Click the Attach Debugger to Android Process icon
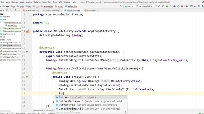Screen dimensions: 204x114 pyautogui.click(x=178, y=6)
